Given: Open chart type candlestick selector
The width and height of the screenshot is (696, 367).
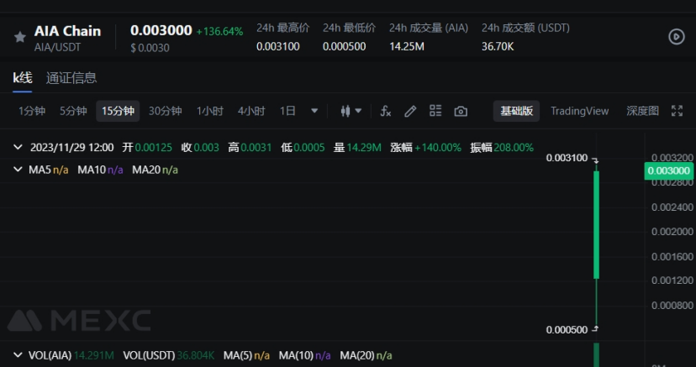Looking at the screenshot, I should (351, 111).
